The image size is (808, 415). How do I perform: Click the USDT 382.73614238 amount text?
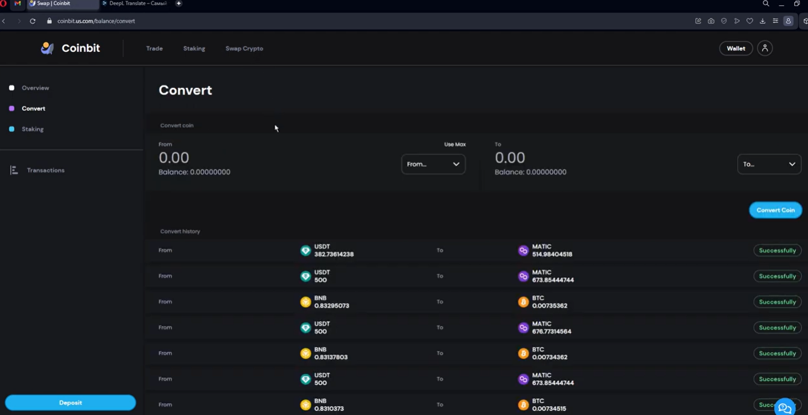334,254
